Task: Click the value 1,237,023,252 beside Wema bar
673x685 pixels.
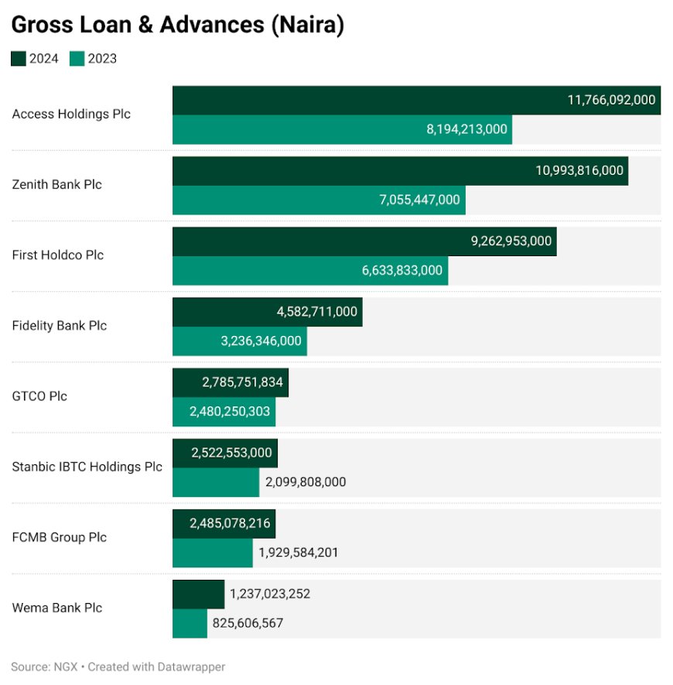Action: (270, 594)
